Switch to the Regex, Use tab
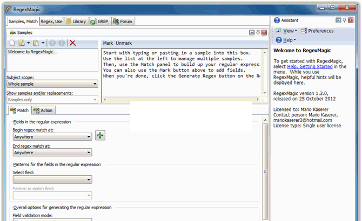Image resolution: width=362 pixels, height=221 pixels. tap(51, 22)
